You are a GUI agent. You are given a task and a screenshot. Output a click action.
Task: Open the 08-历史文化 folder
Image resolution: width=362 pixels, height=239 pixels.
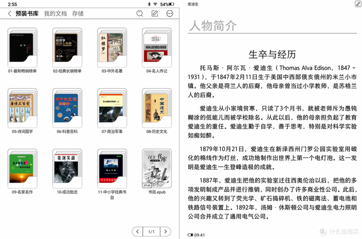pyautogui.click(x=157, y=111)
